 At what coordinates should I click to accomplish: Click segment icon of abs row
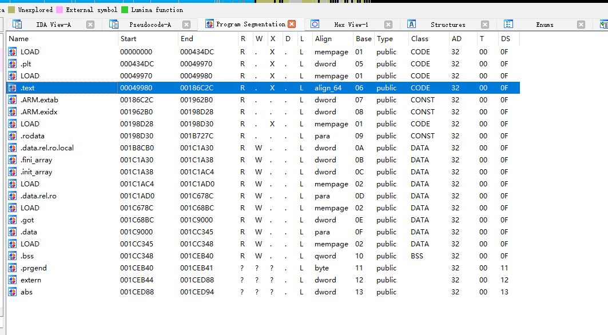pyautogui.click(x=13, y=292)
